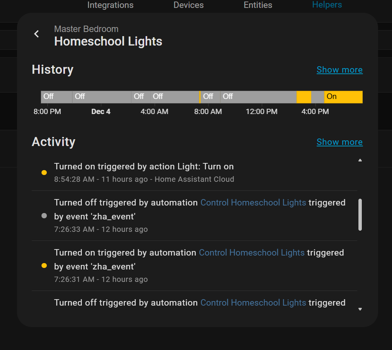Image resolution: width=392 pixels, height=350 pixels.
Task: Click yellow dot beside 7:26:31 AM entry
Action: tap(44, 266)
